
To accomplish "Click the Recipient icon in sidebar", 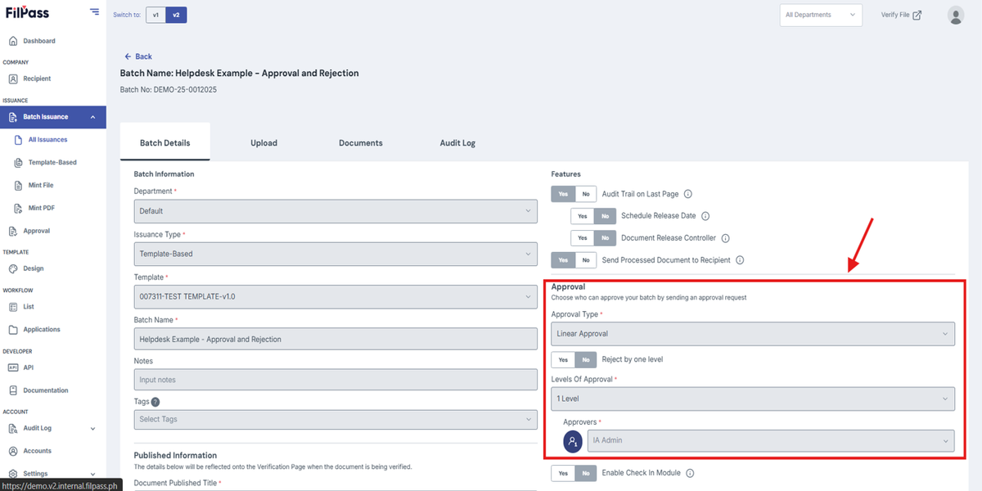I will (x=13, y=79).
